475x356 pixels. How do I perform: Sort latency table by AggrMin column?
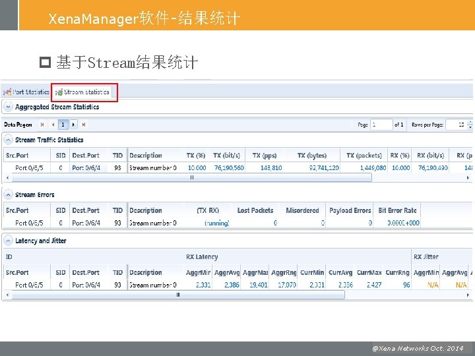(198, 272)
